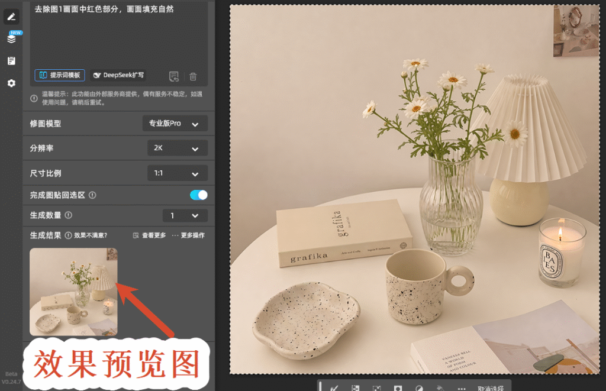Screen dimensions: 606x391
Task: Click info icon next to 生成结果
Action: 69,235
